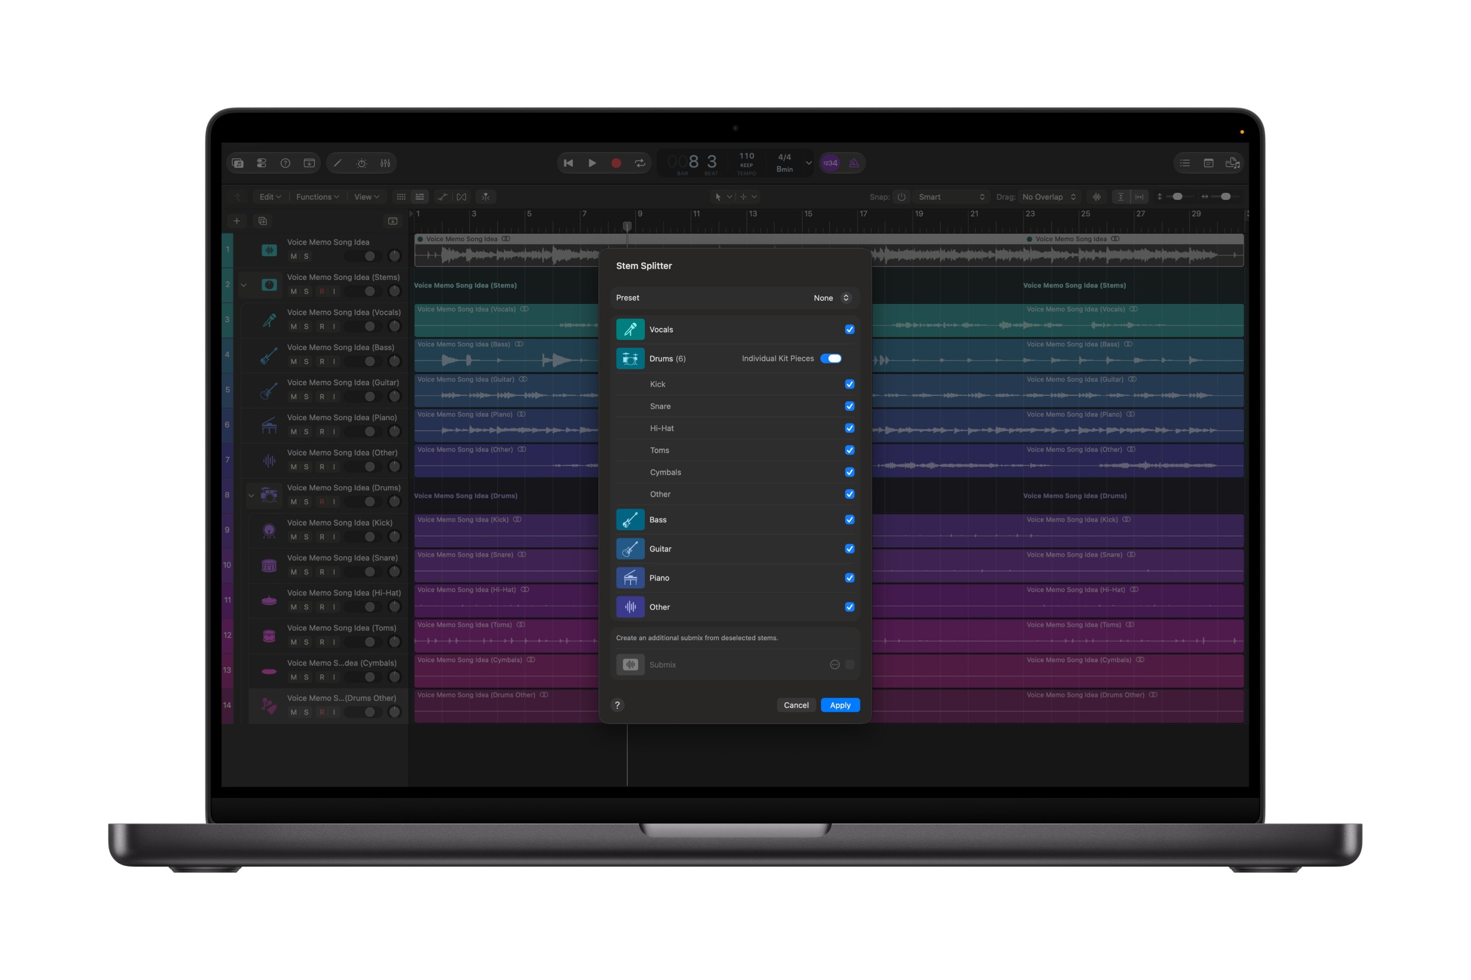This screenshot has width=1471, height=980.
Task: Uncheck the Kick checkbox
Action: 849,385
